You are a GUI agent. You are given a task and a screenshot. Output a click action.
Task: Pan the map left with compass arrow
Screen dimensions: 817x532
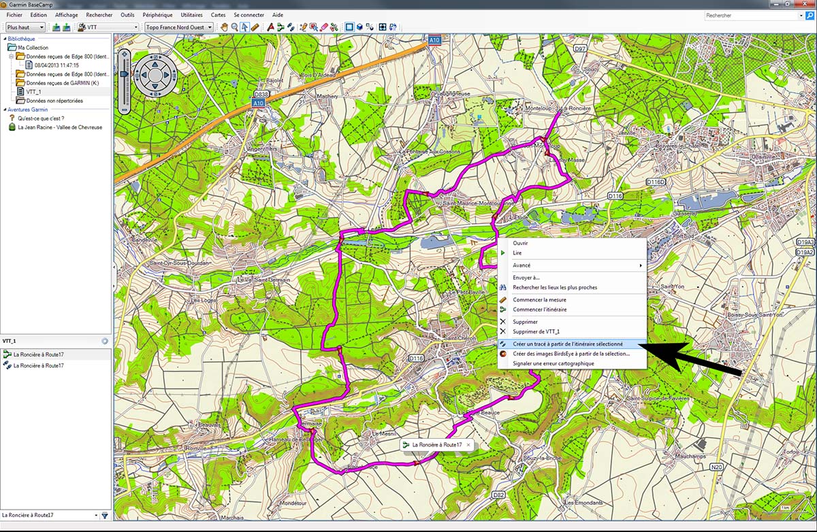143,75
